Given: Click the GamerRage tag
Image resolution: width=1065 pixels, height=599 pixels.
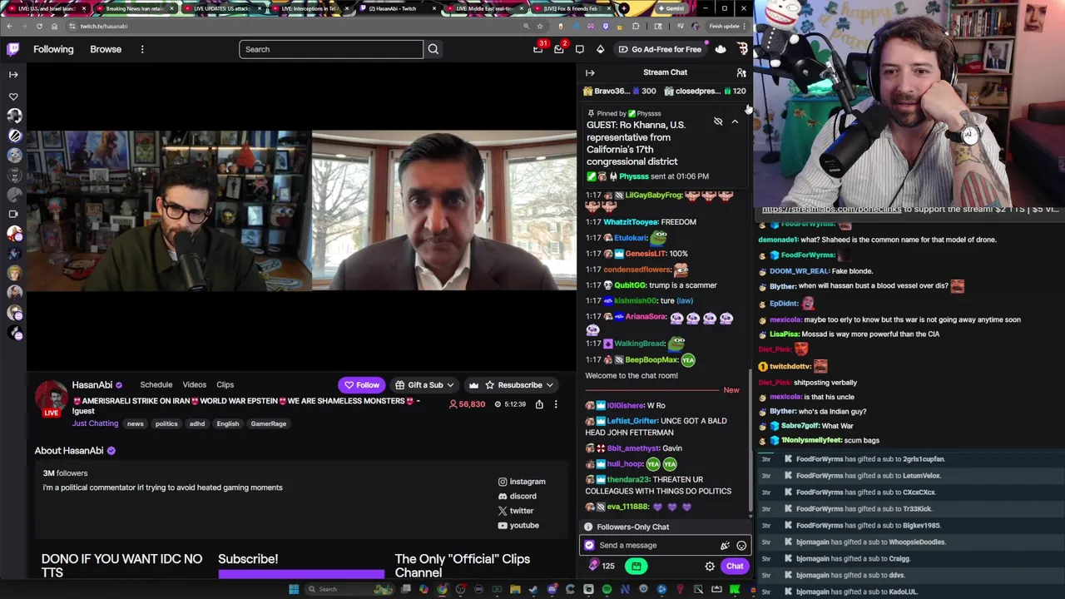Looking at the screenshot, I should click(269, 423).
